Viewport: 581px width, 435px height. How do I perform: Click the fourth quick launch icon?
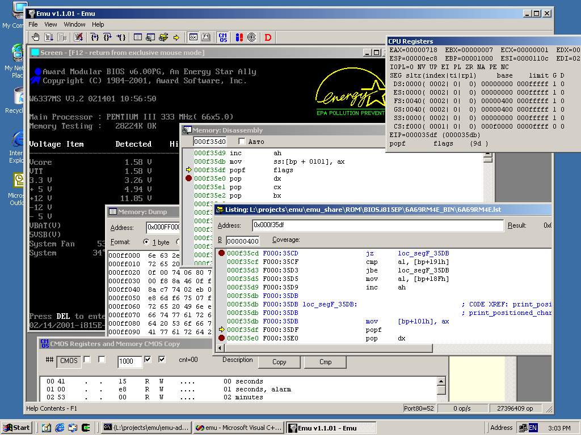pyautogui.click(x=86, y=428)
